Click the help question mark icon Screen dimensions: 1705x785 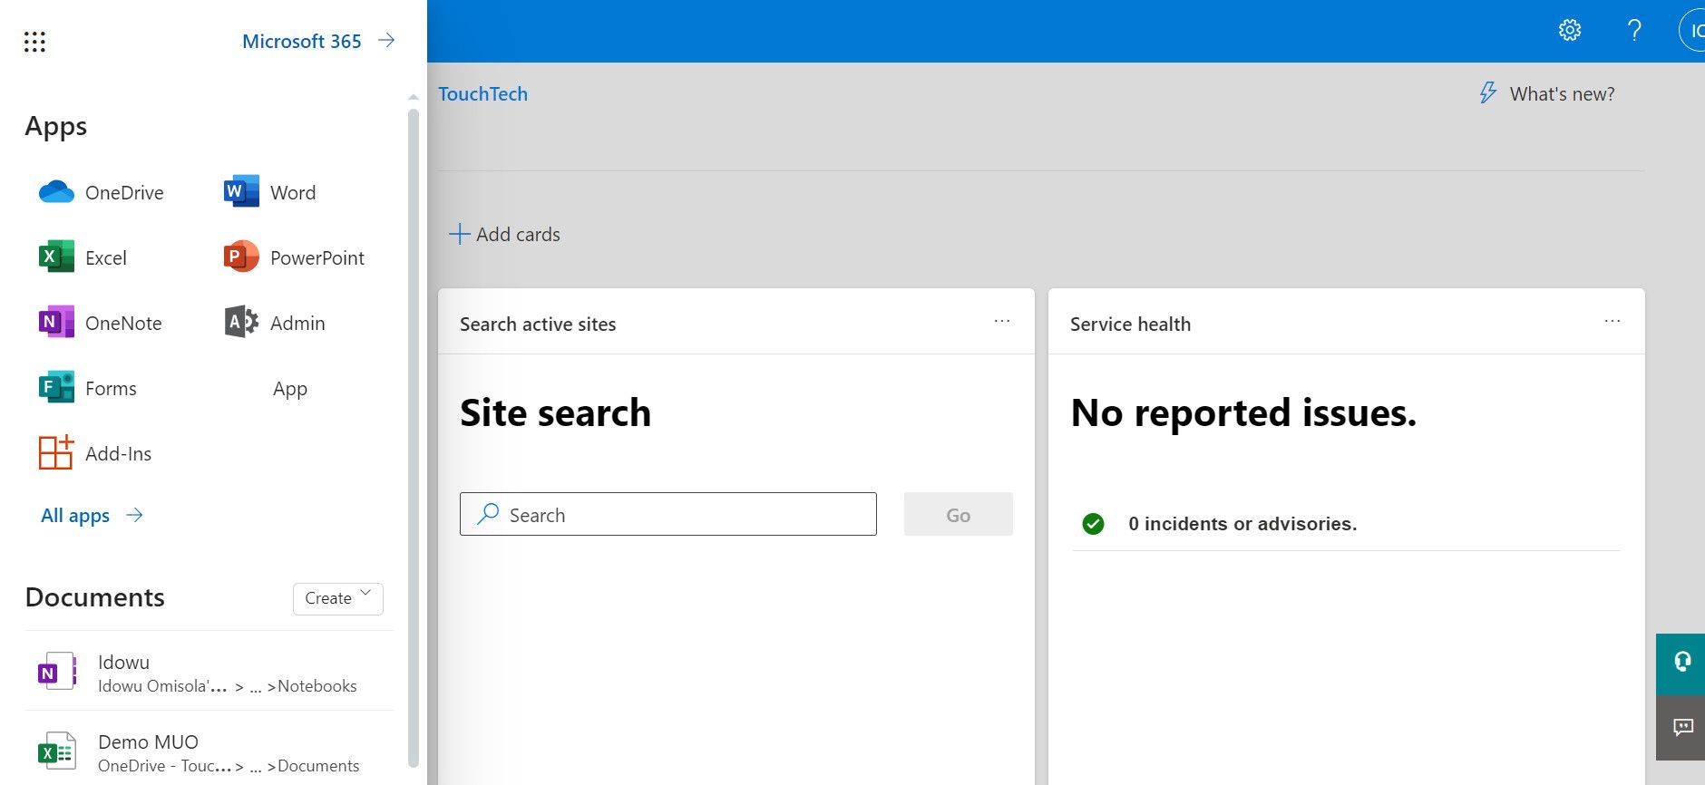tap(1634, 31)
